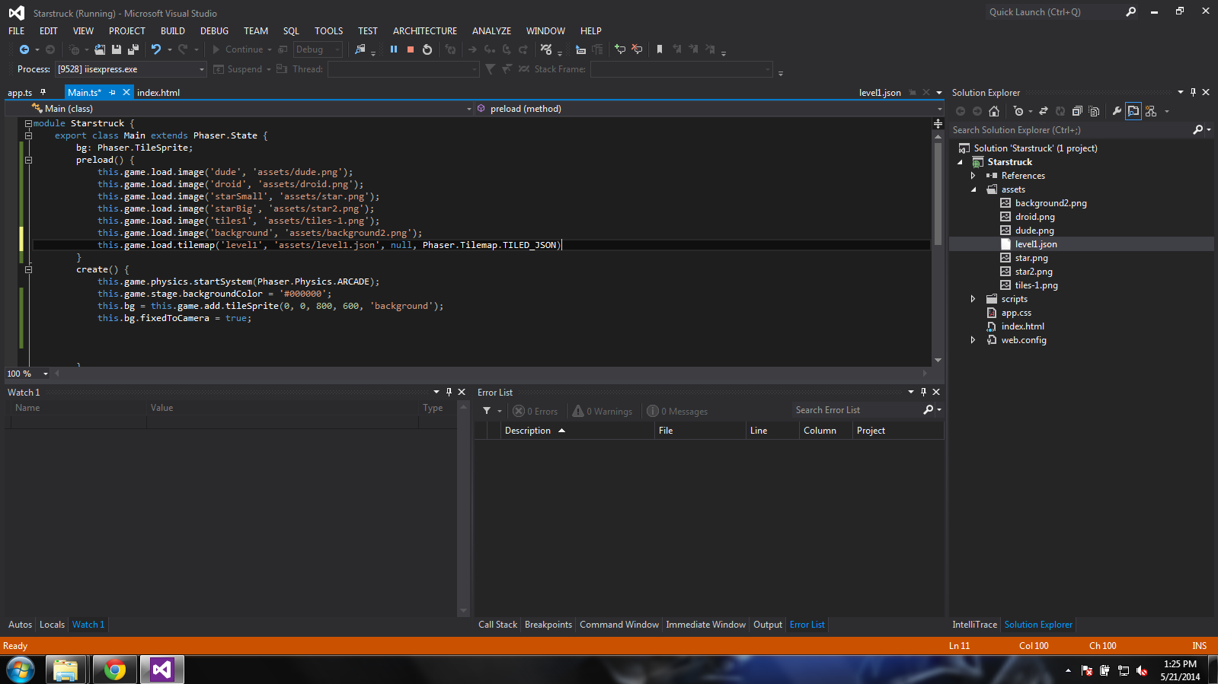Image resolution: width=1218 pixels, height=684 pixels.
Task: Click the Save Main.ts icon
Action: click(117, 49)
